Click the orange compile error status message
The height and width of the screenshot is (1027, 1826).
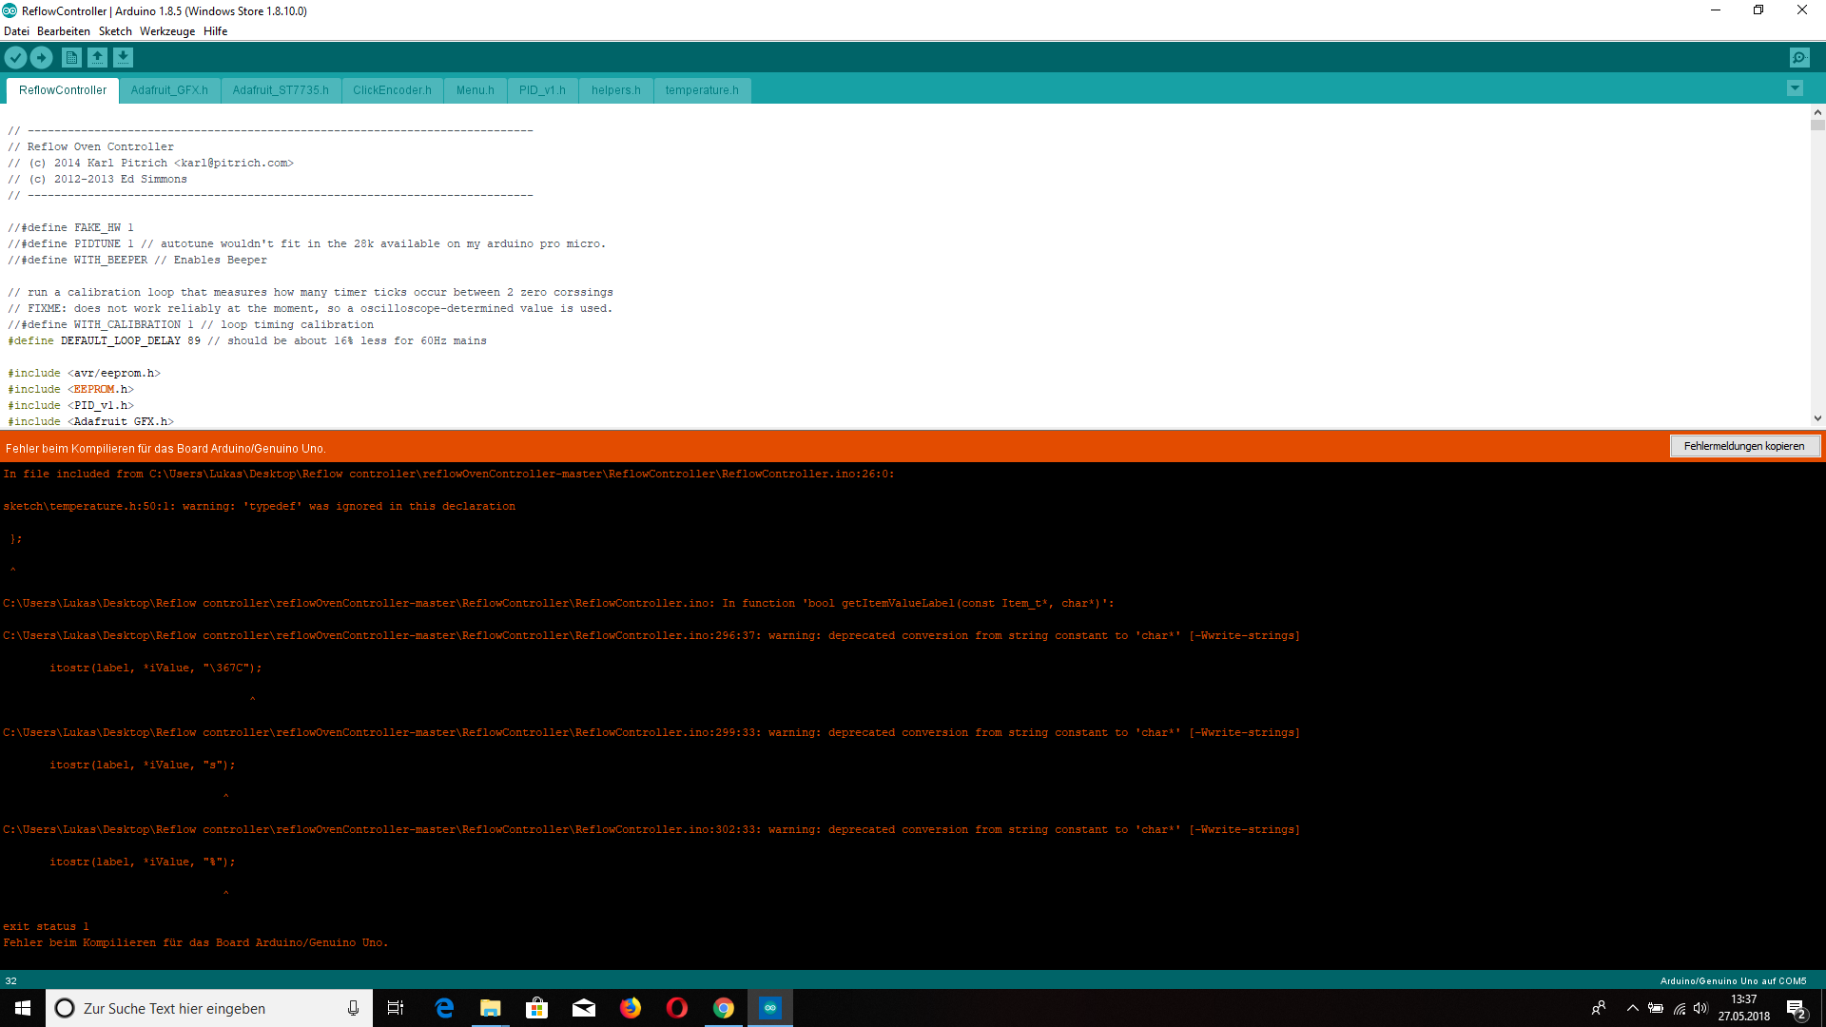(x=165, y=448)
